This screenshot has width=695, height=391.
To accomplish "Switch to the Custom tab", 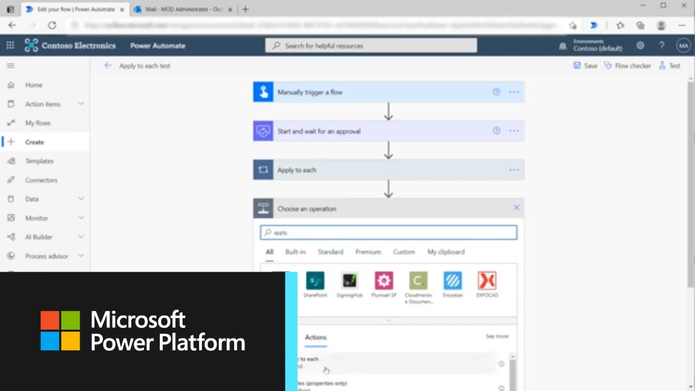I will (404, 252).
